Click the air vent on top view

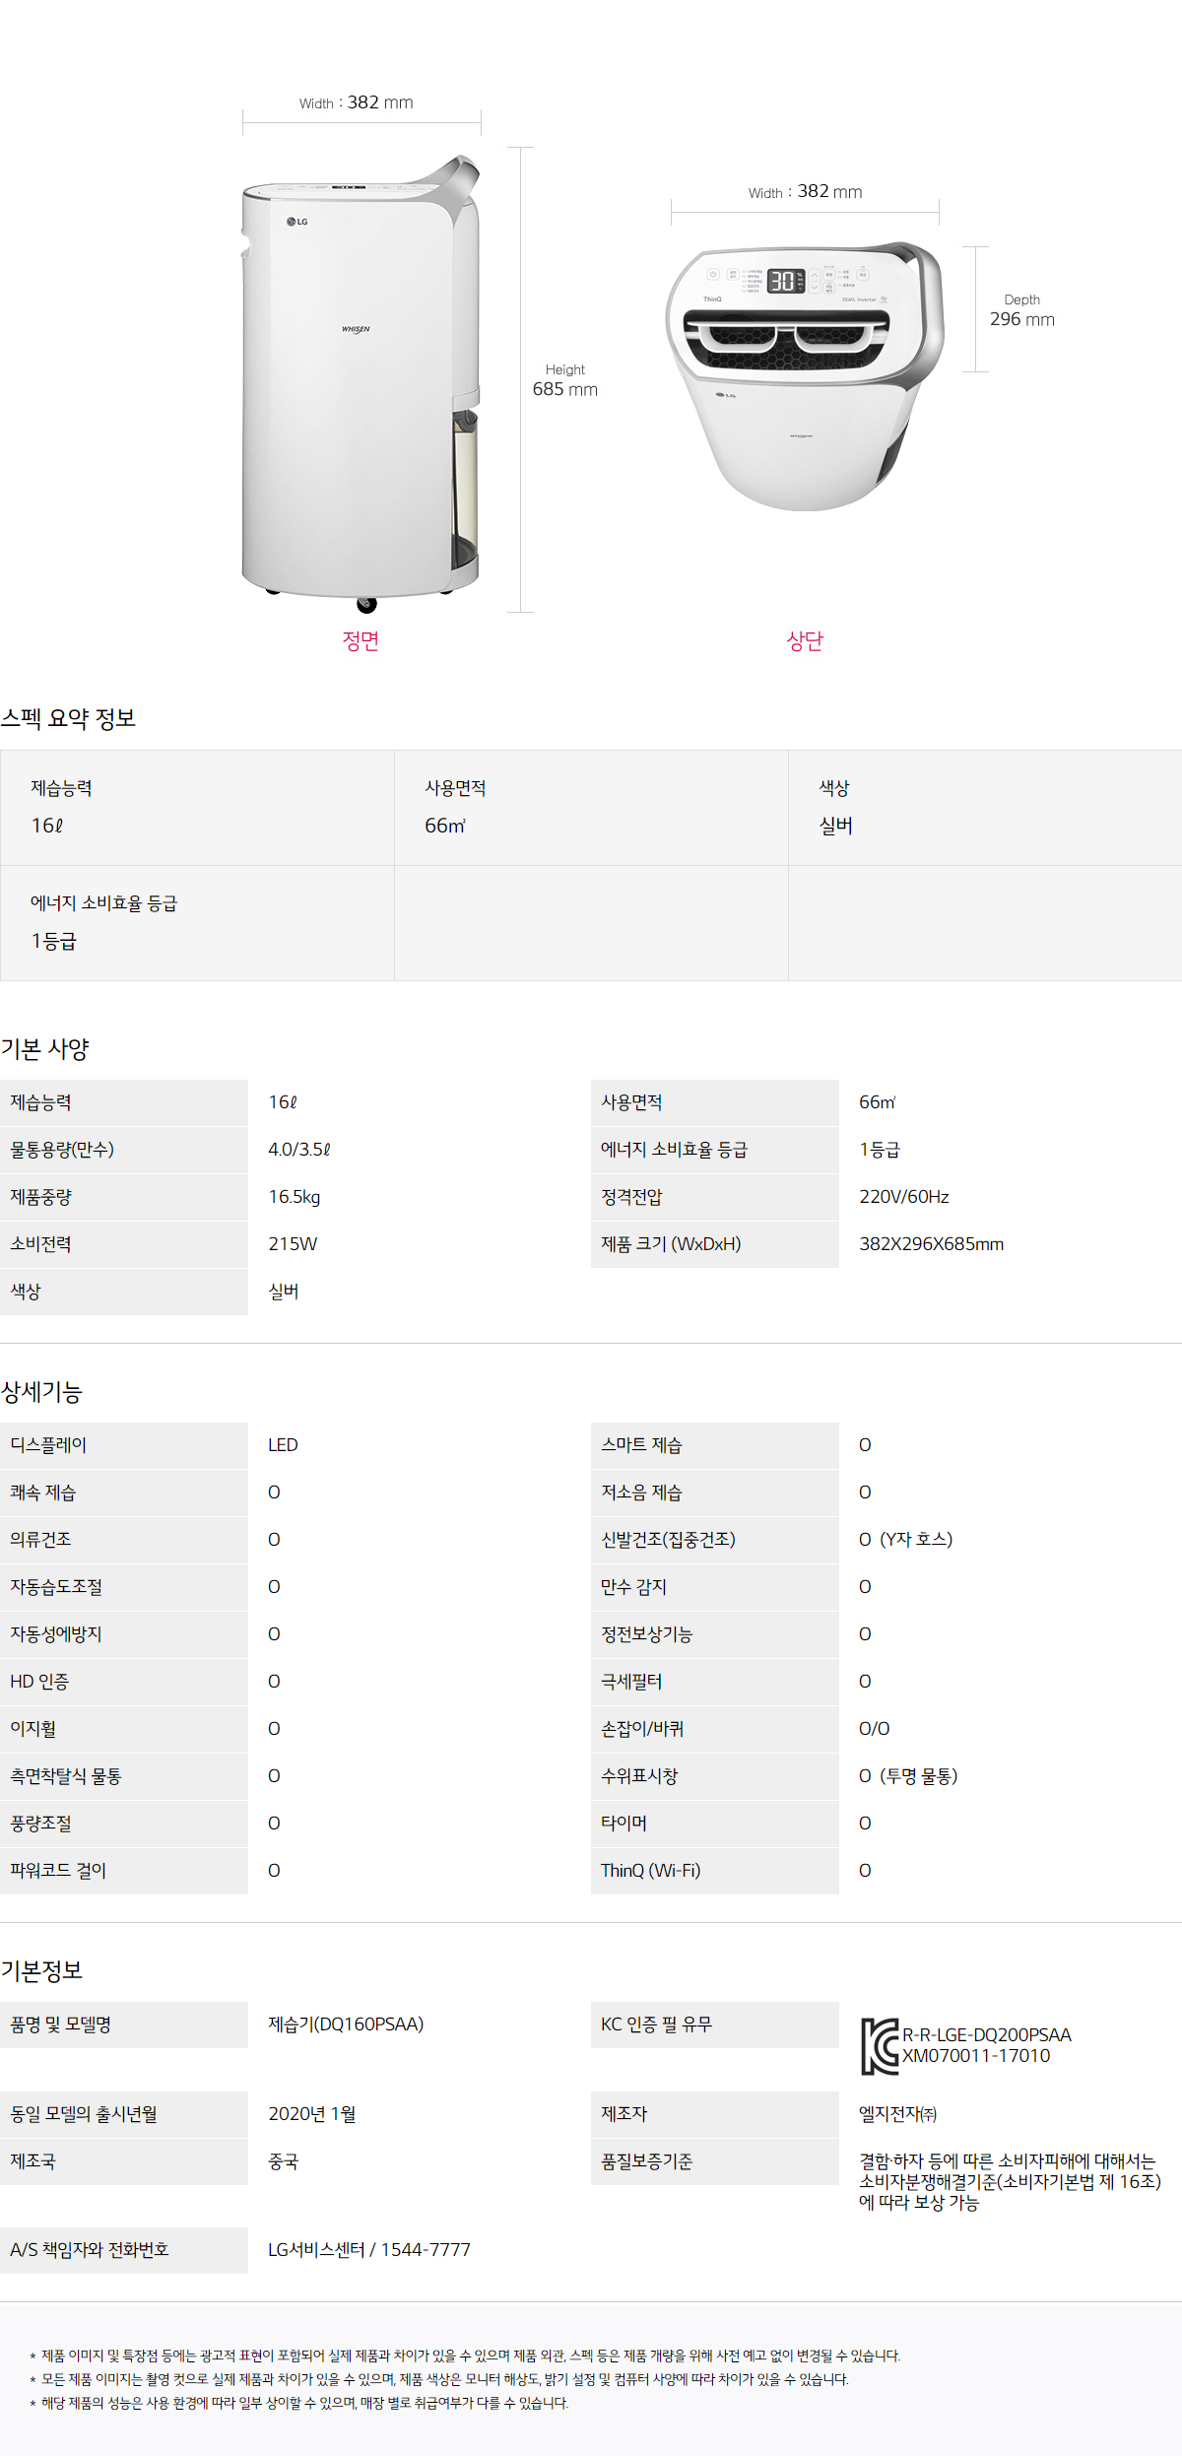click(x=788, y=340)
